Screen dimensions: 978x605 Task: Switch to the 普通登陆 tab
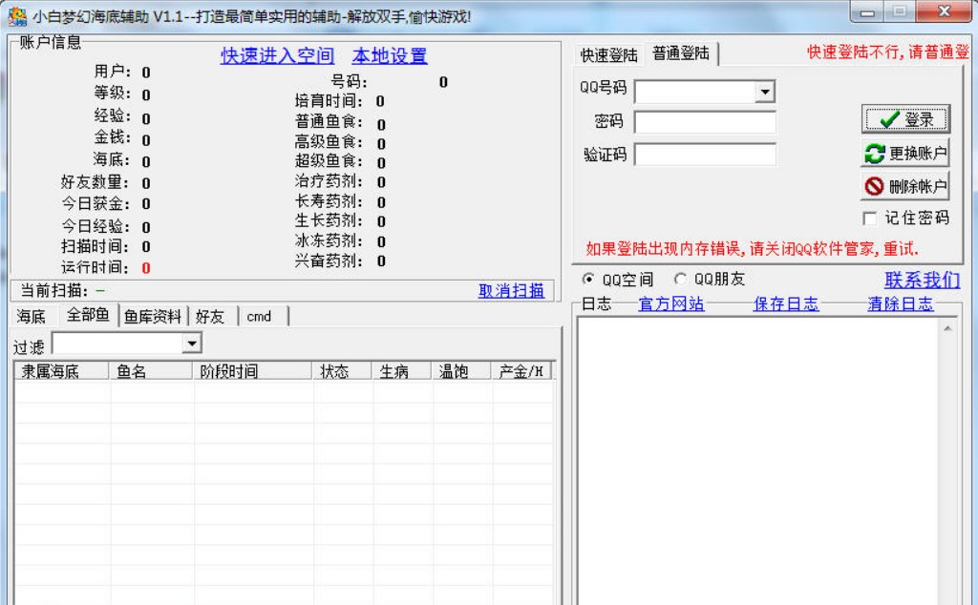pos(680,53)
